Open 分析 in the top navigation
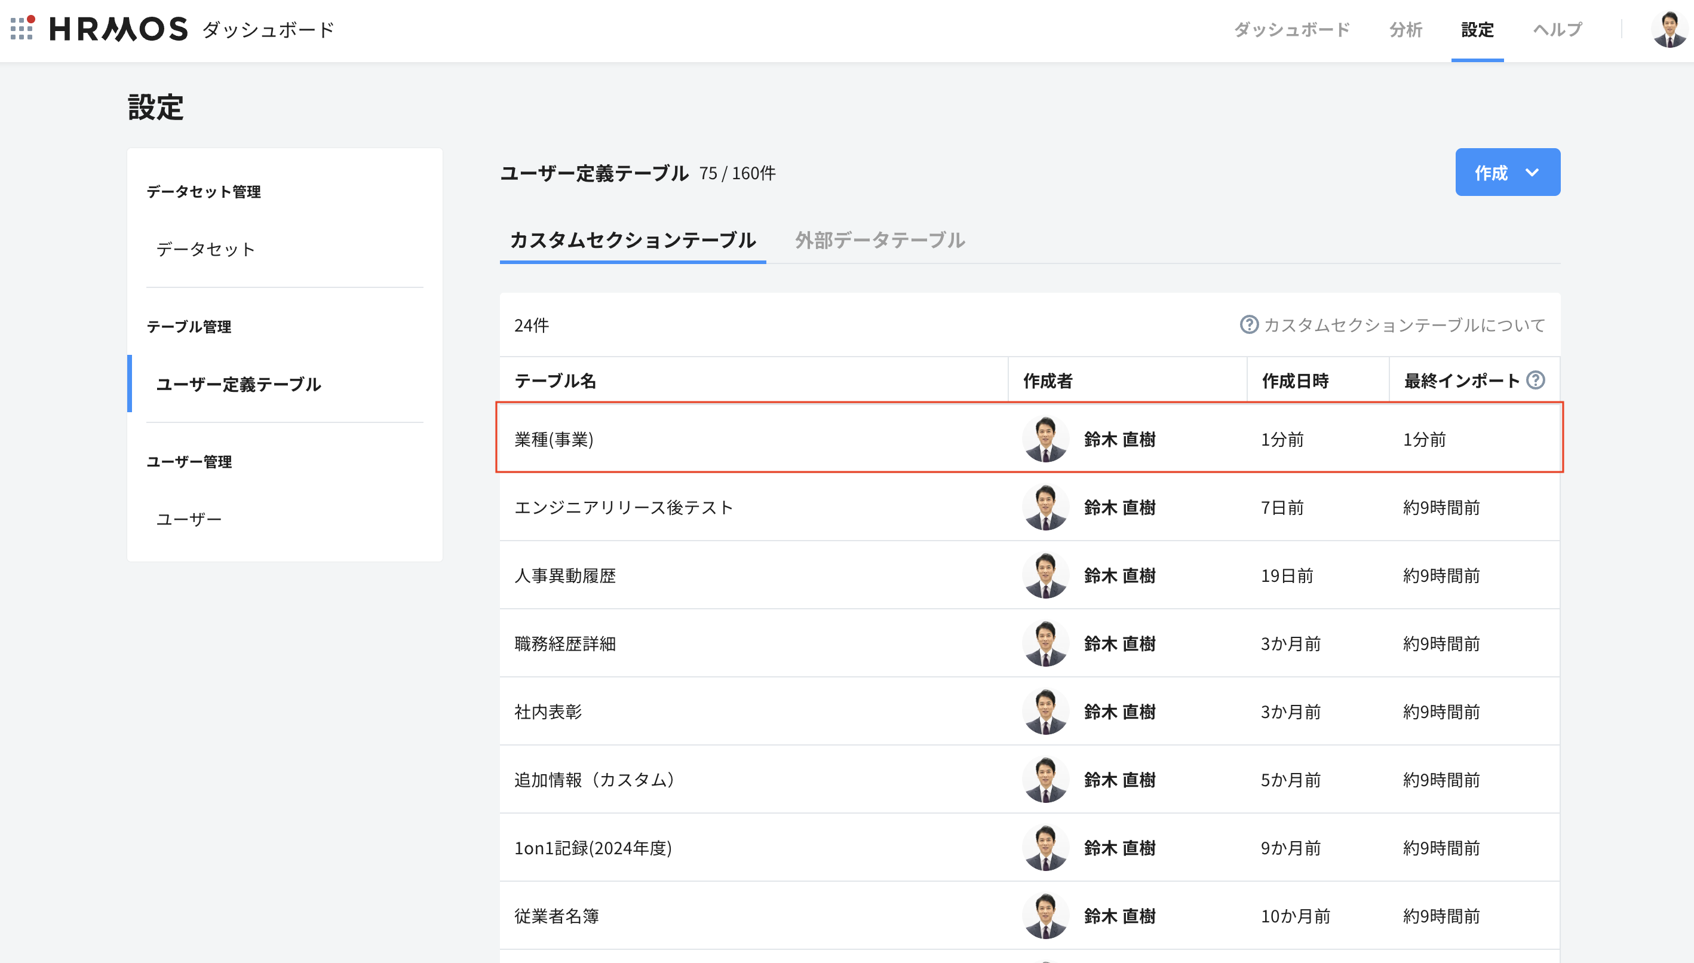Viewport: 1694px width, 963px height. click(x=1405, y=30)
